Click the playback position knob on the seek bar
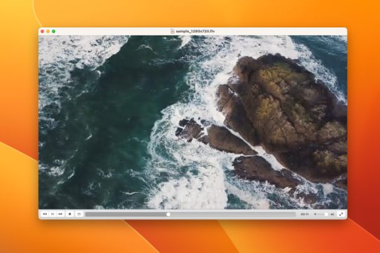The image size is (380, 253). pos(168,214)
